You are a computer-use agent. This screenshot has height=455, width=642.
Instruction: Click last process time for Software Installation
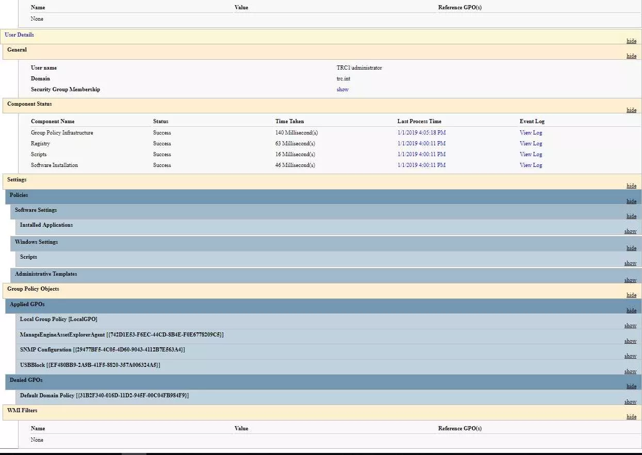(x=421, y=165)
